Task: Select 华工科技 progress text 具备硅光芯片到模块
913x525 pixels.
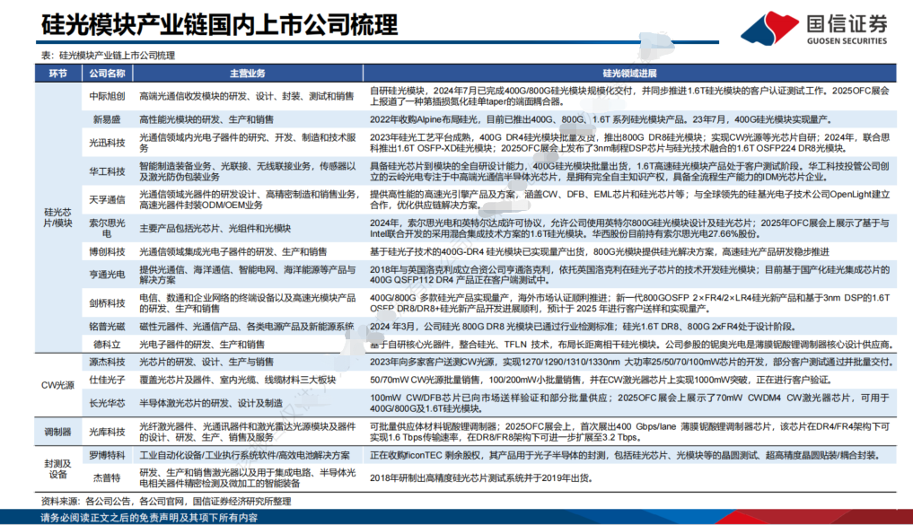Action: coord(629,171)
